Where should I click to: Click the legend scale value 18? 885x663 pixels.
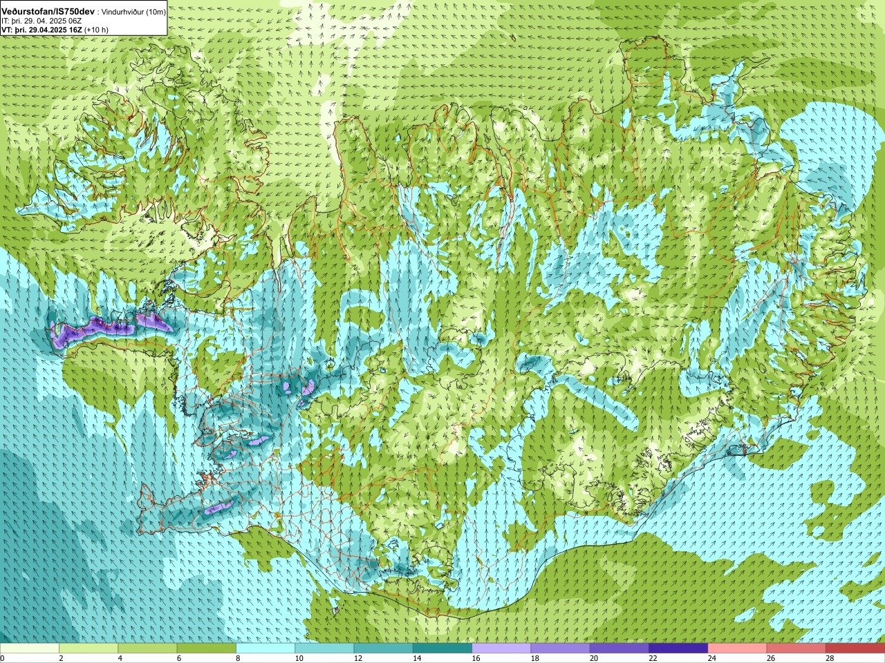pos(535,658)
